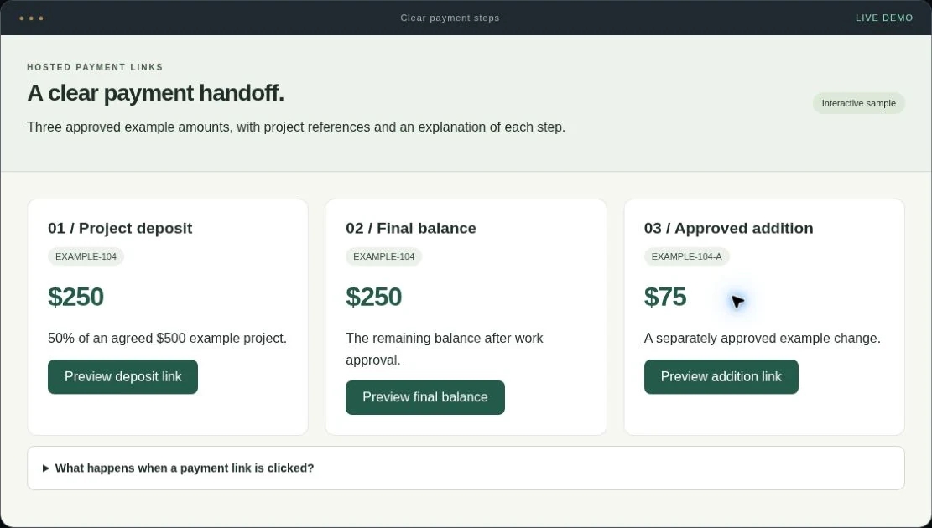Select the '02 / Final balance' heading
Image resolution: width=932 pixels, height=528 pixels.
click(411, 228)
